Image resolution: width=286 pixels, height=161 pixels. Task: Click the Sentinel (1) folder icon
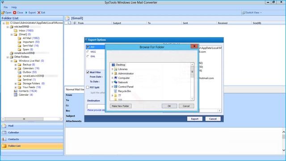coord(19,80)
